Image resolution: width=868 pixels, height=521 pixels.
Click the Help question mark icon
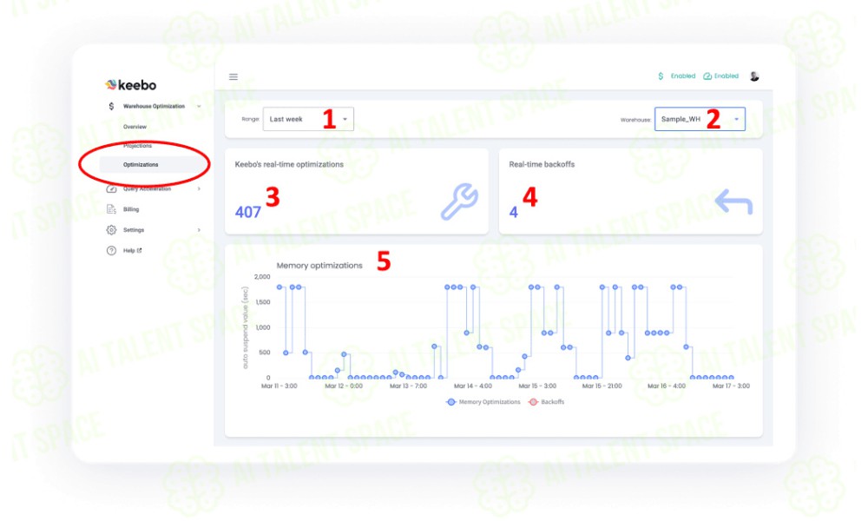coord(111,250)
